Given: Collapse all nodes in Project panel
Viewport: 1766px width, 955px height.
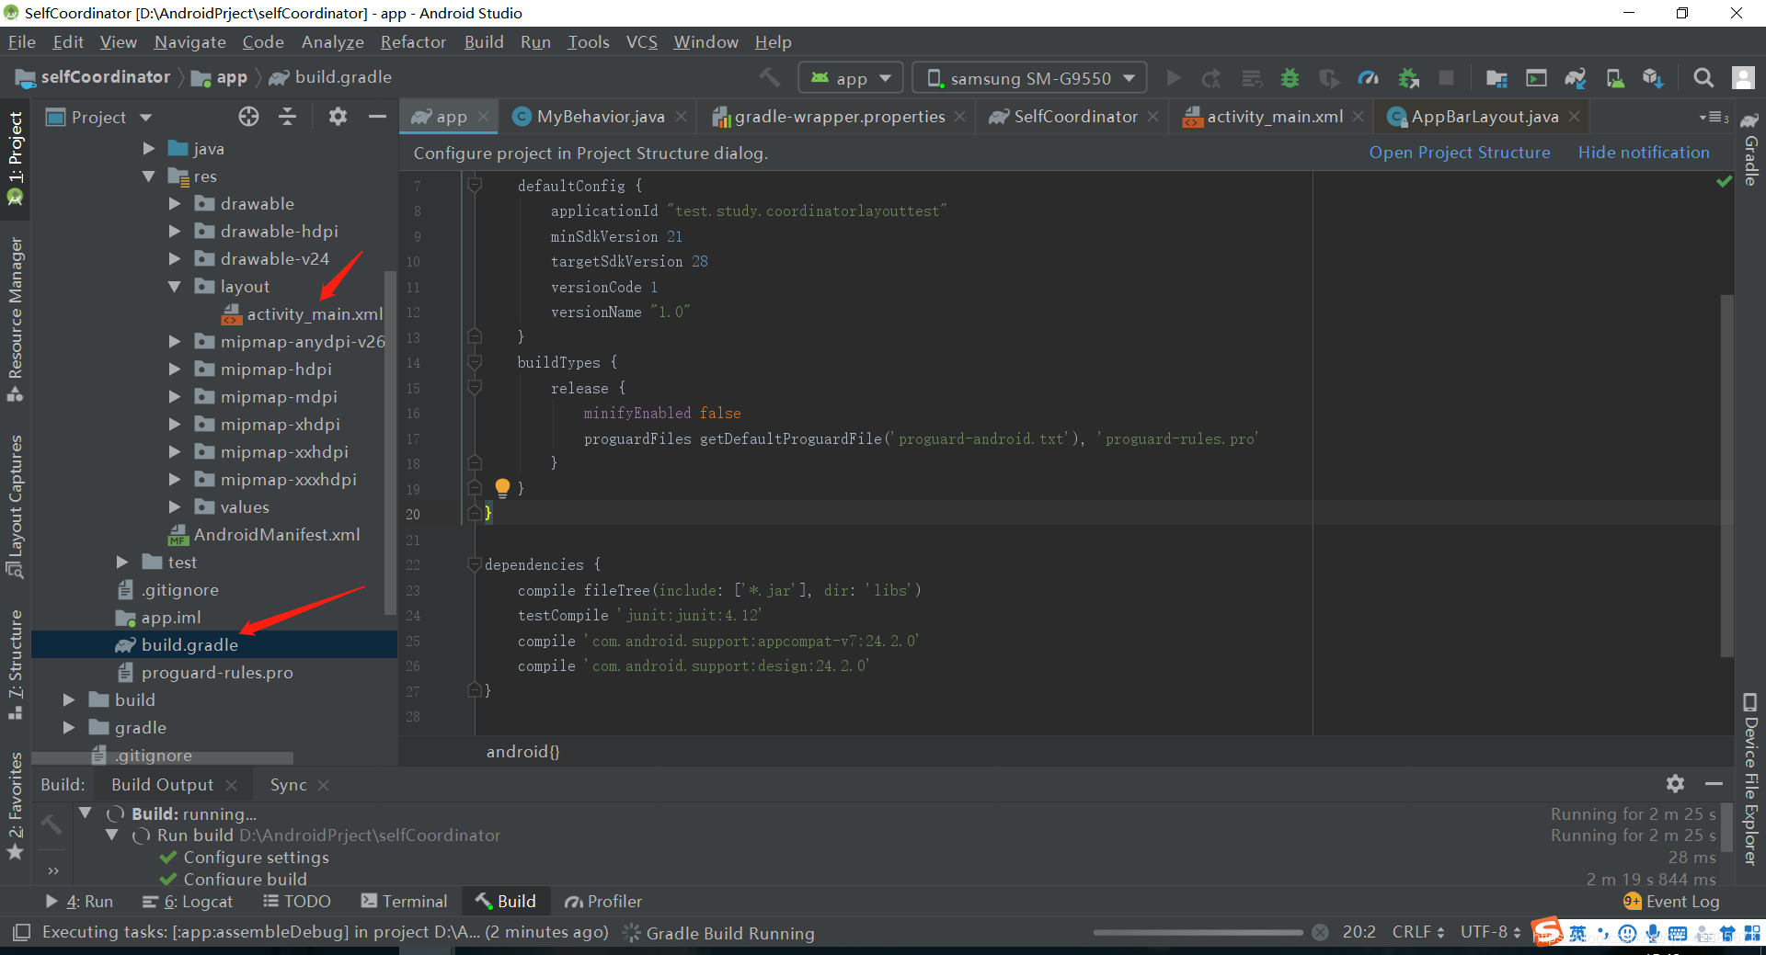Looking at the screenshot, I should pyautogui.click(x=288, y=117).
